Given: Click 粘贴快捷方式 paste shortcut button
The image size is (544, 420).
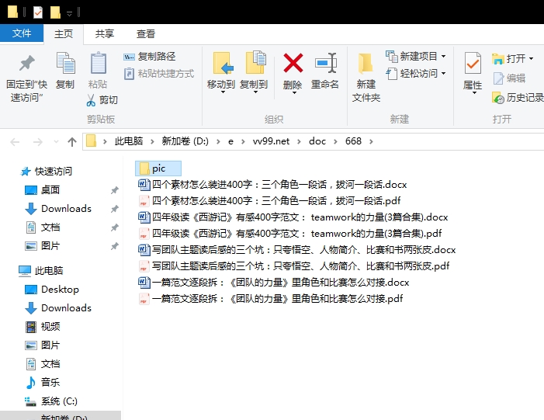Looking at the screenshot, I should pyautogui.click(x=159, y=74).
